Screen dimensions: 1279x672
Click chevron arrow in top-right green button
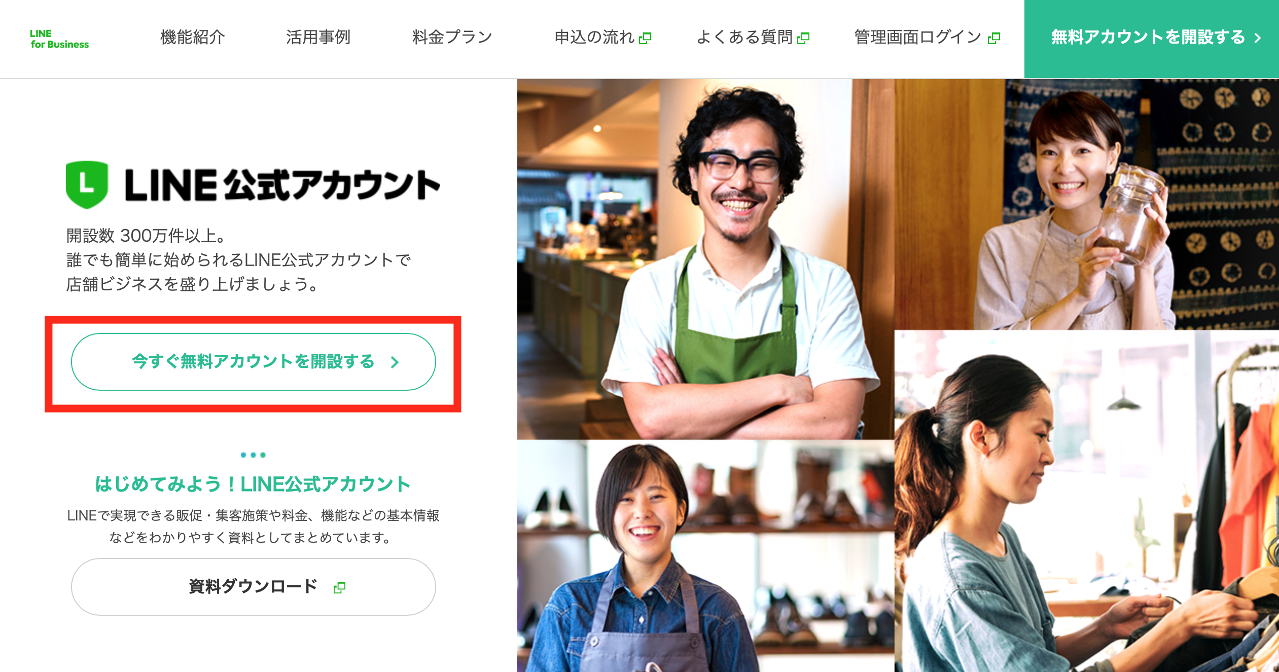(x=1258, y=38)
